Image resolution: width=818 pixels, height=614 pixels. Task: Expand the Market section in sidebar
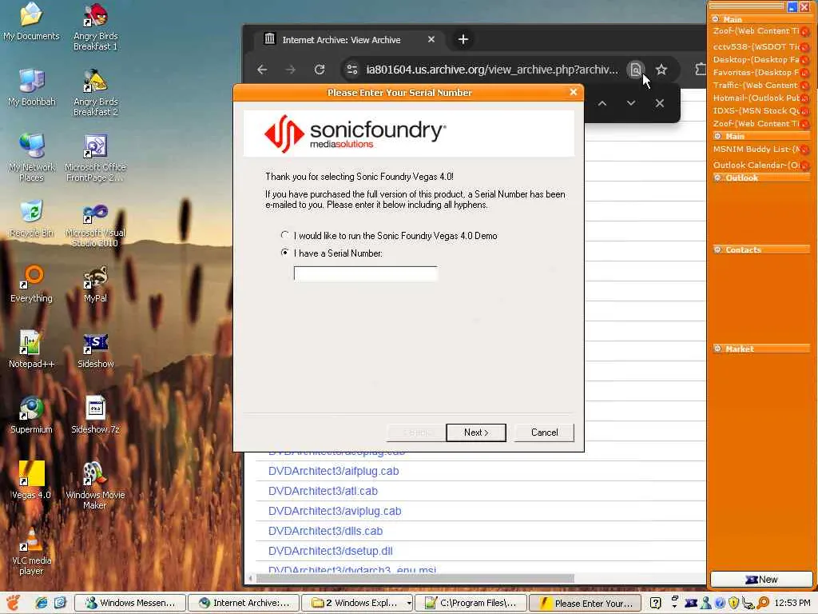718,349
